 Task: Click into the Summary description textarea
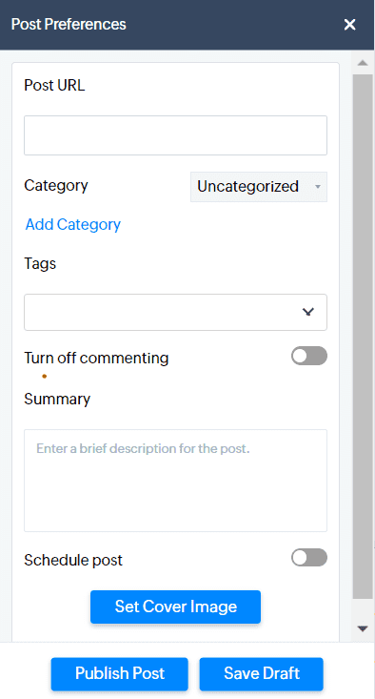click(176, 481)
